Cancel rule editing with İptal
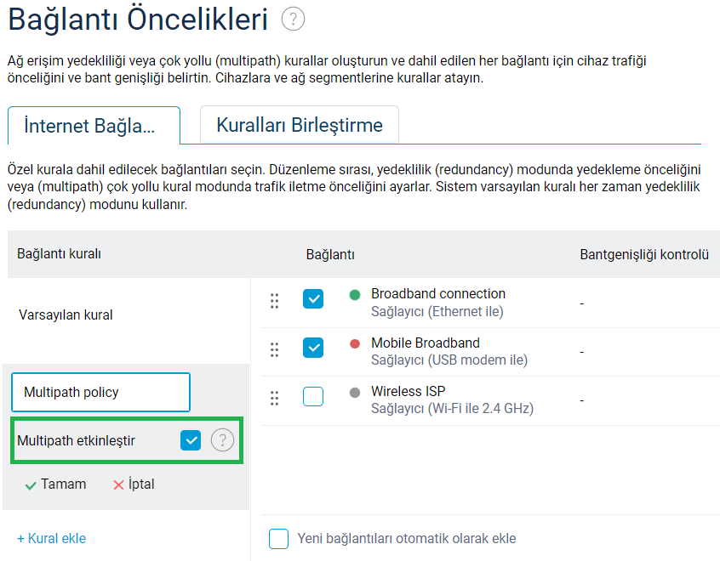Screen dimensions: 720x561 (x=134, y=484)
